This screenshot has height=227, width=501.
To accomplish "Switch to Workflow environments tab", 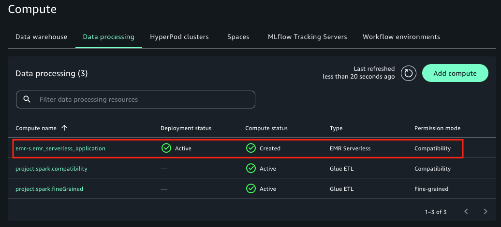I will tap(401, 37).
